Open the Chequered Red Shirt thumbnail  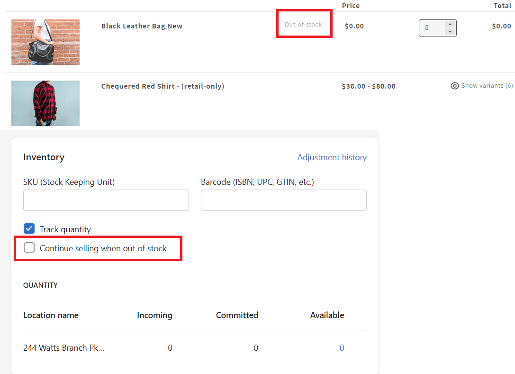click(45, 103)
